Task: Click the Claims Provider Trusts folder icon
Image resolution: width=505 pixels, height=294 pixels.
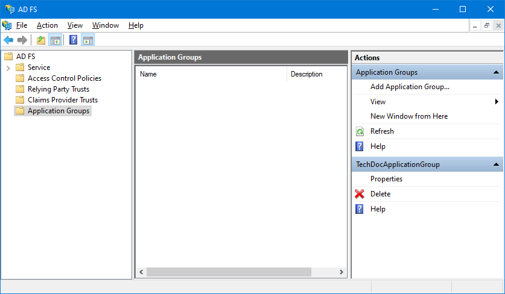Action: pyautogui.click(x=20, y=100)
